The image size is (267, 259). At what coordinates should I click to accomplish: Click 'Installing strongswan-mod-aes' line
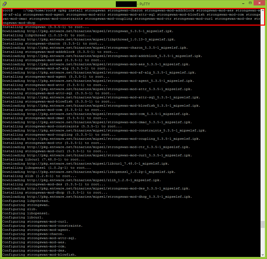click(x=54, y=60)
